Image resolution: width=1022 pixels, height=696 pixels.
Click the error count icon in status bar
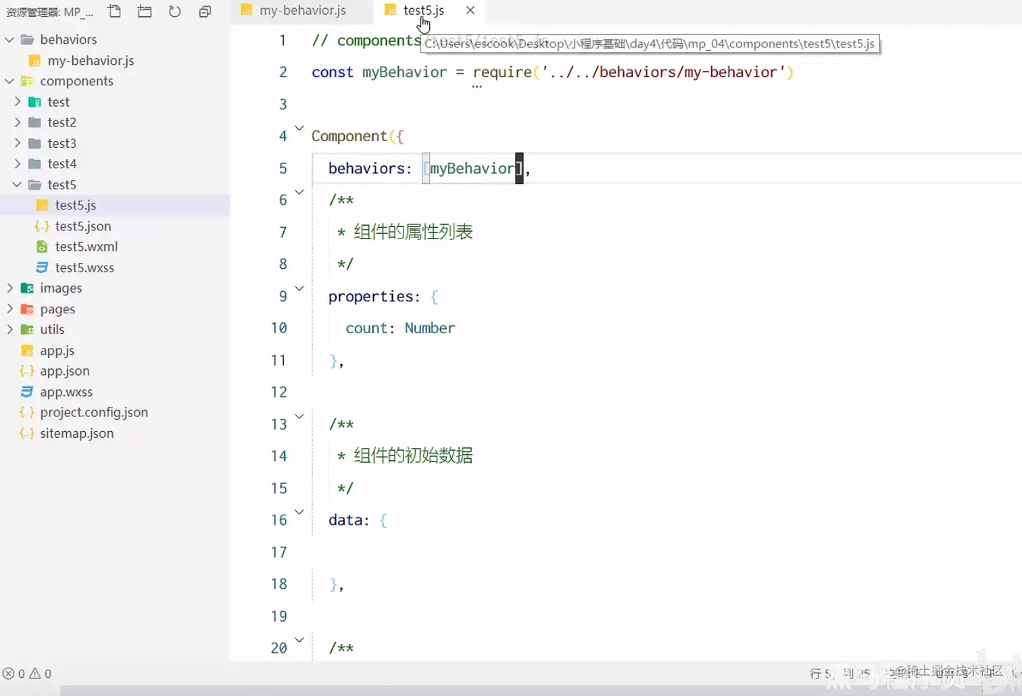point(8,674)
